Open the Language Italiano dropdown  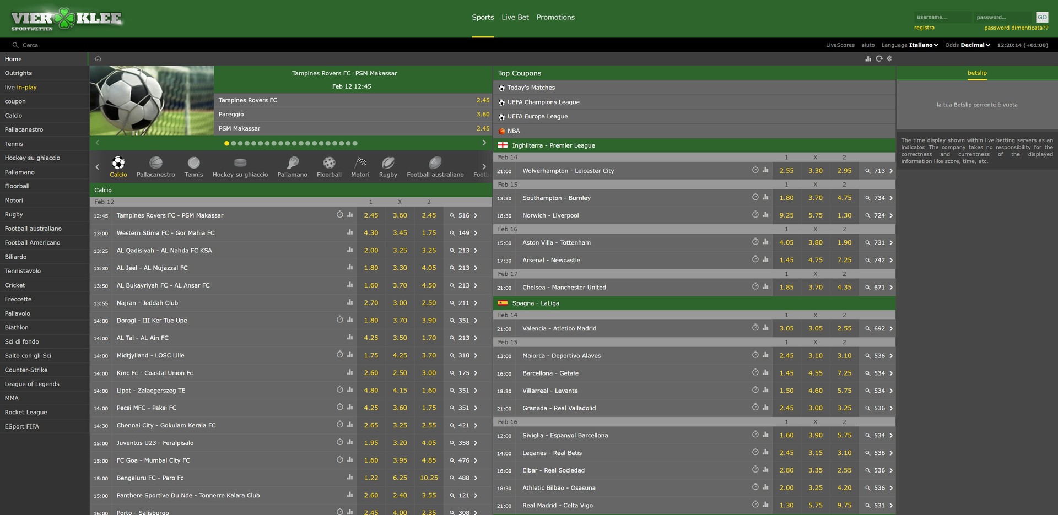pyautogui.click(x=924, y=45)
